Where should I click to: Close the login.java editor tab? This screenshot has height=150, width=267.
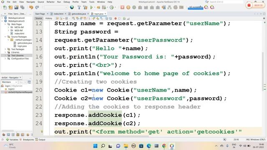106,14
